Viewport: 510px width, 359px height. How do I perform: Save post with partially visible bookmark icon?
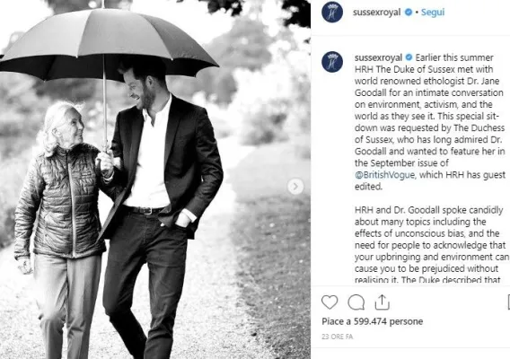click(508, 302)
